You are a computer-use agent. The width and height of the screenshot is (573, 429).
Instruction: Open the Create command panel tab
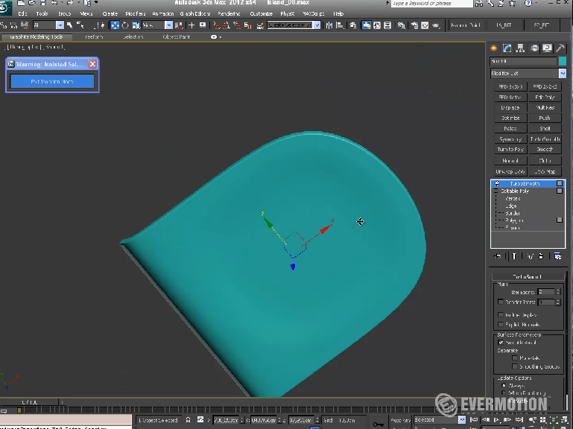click(x=494, y=48)
